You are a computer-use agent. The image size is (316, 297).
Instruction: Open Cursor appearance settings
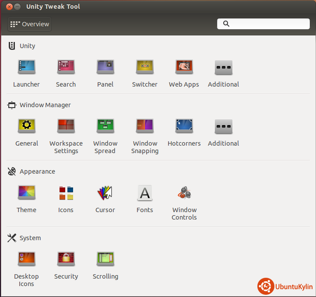[105, 193]
